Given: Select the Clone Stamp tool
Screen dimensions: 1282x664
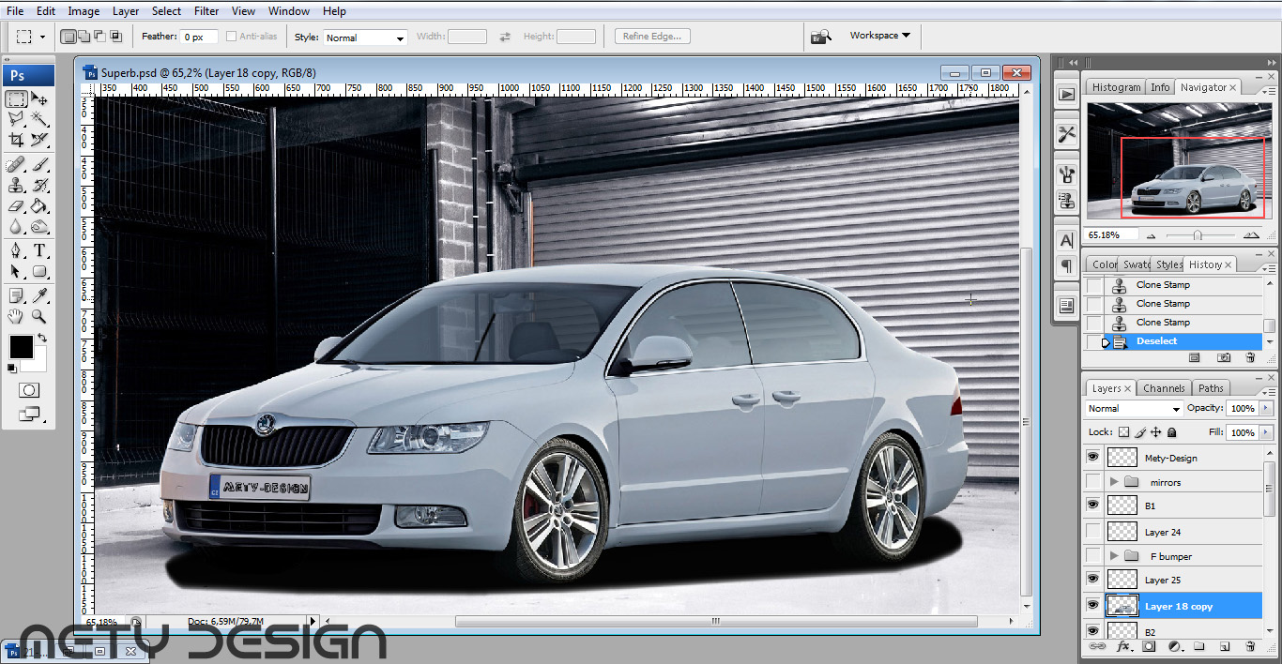Looking at the screenshot, I should [x=16, y=186].
